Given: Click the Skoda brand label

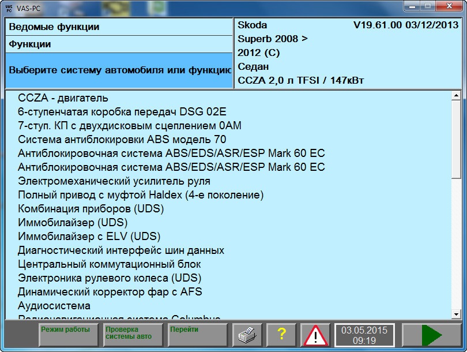Looking at the screenshot, I should [252, 25].
